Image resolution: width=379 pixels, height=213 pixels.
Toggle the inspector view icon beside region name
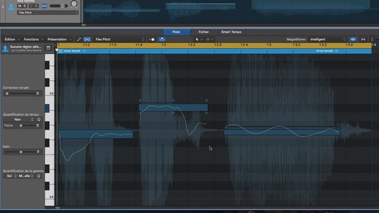[49, 48]
